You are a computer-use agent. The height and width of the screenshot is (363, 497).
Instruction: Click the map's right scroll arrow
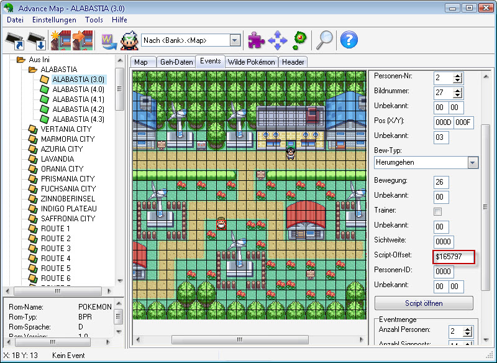(361, 339)
